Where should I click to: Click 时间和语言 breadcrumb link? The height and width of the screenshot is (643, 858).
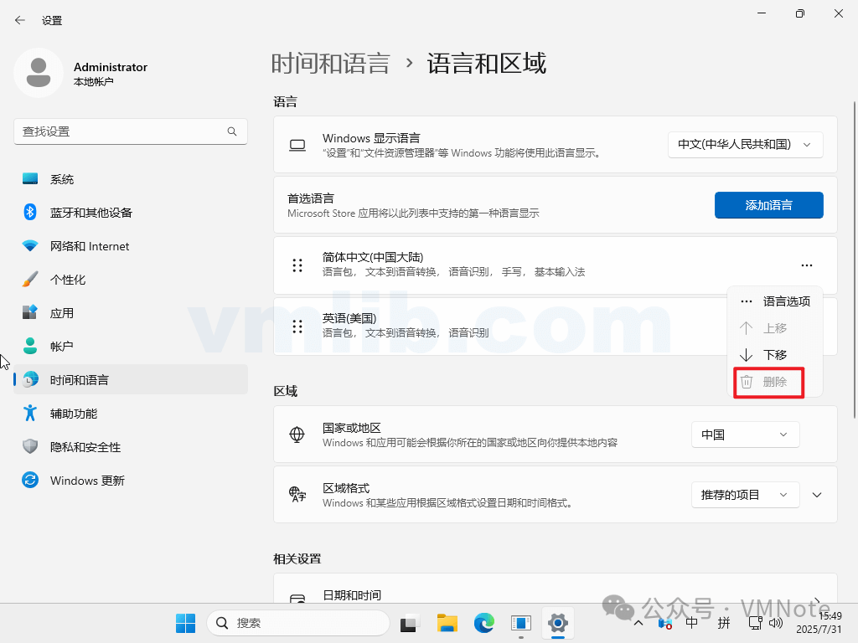pyautogui.click(x=331, y=64)
